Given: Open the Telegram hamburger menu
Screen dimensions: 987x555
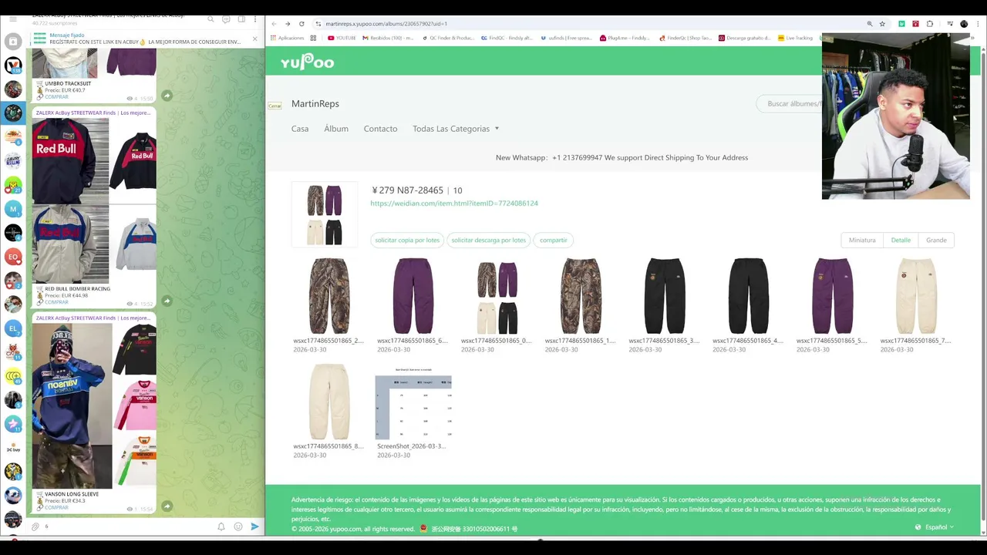Looking at the screenshot, I should click(x=12, y=19).
